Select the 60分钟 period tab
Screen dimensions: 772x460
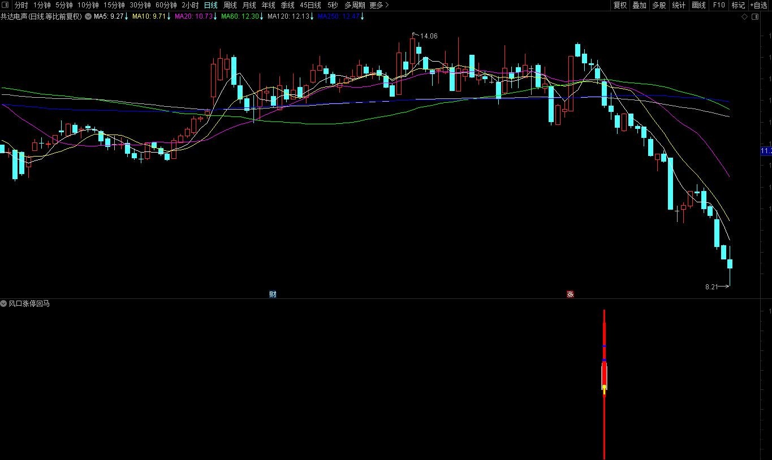166,5
